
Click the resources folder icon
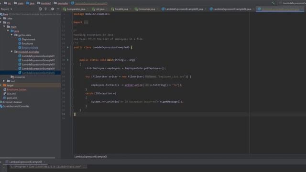[x=12, y=77]
